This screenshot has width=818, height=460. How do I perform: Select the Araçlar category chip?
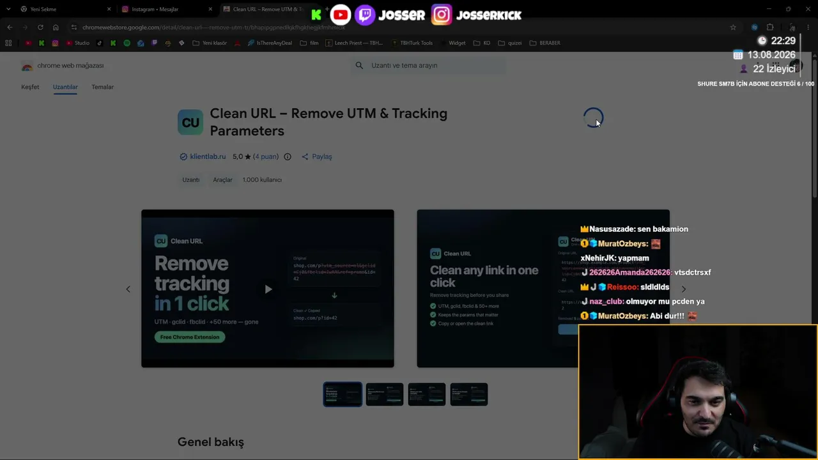(x=222, y=180)
